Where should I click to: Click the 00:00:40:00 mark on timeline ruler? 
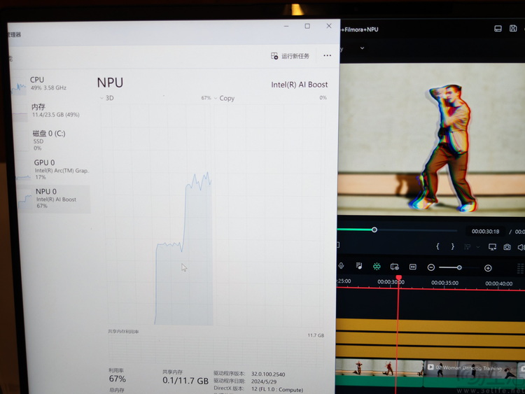[x=499, y=283]
